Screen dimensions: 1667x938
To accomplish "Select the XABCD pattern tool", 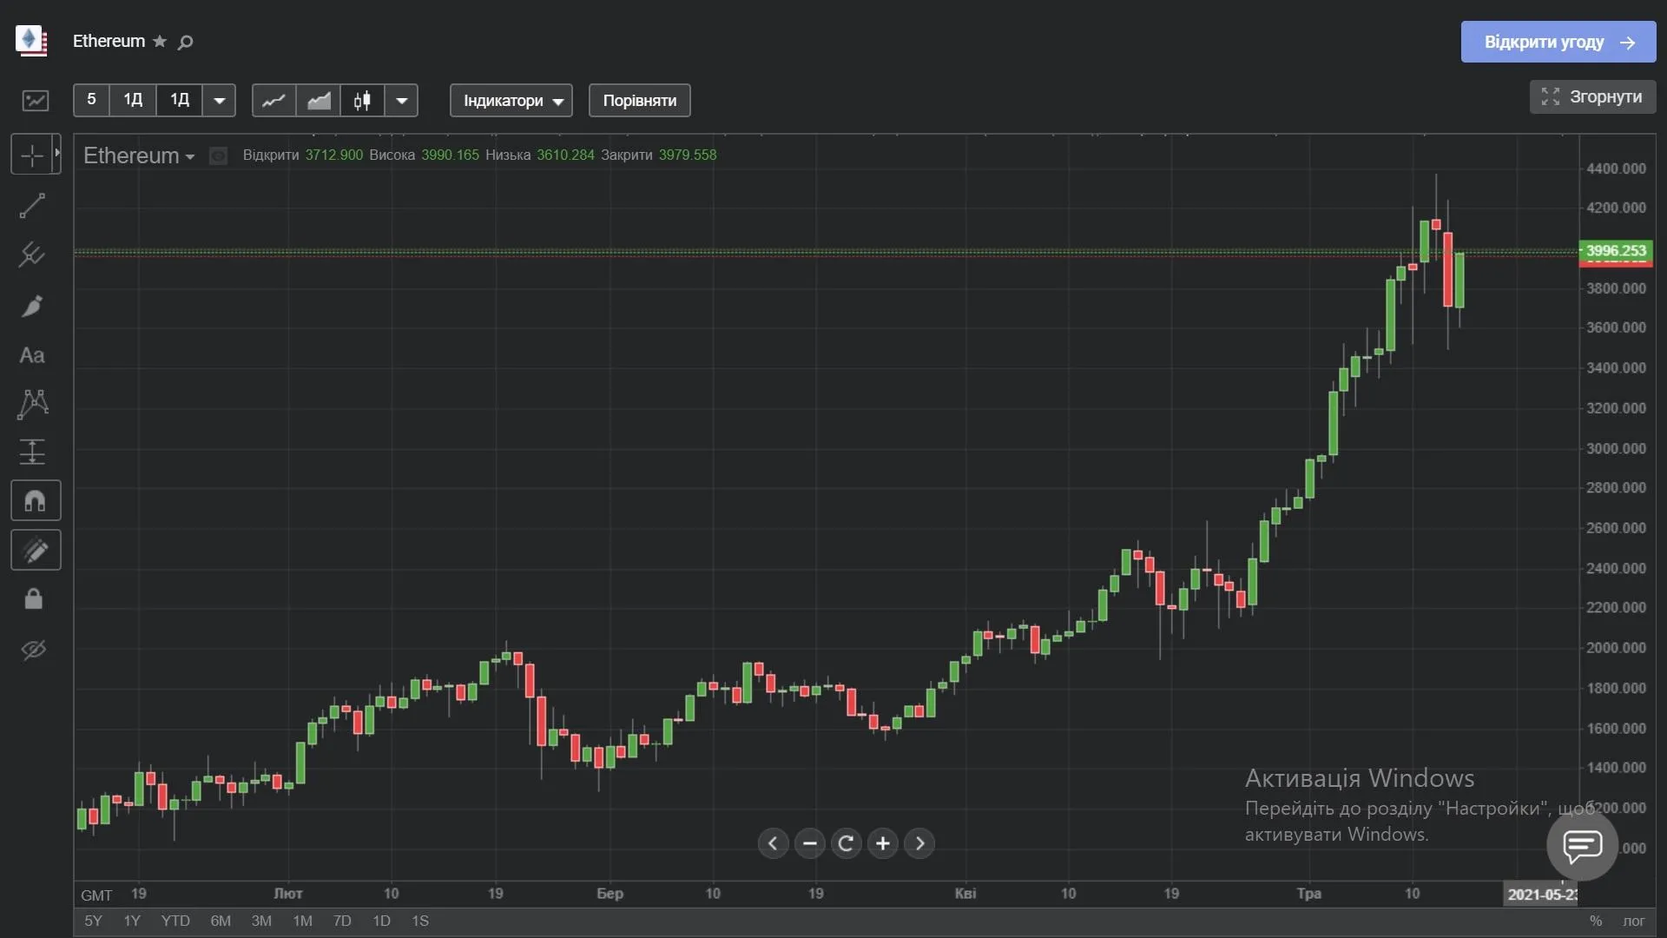I will (x=32, y=405).
